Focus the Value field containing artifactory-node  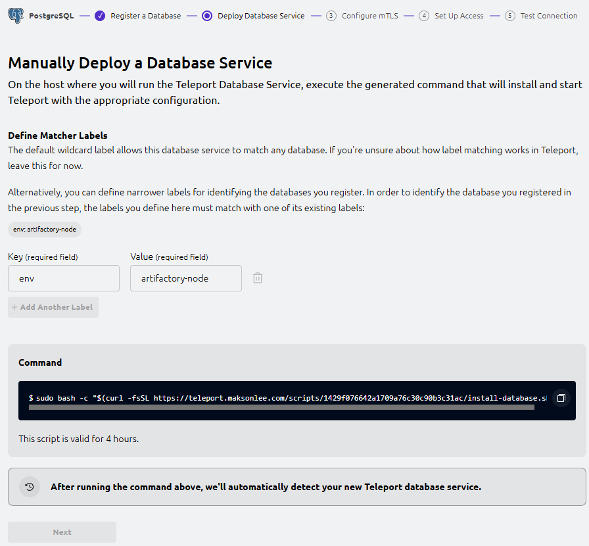click(186, 278)
